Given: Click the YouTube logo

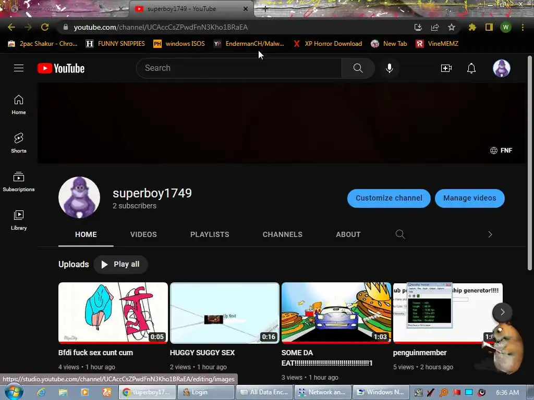Looking at the screenshot, I should 61,68.
